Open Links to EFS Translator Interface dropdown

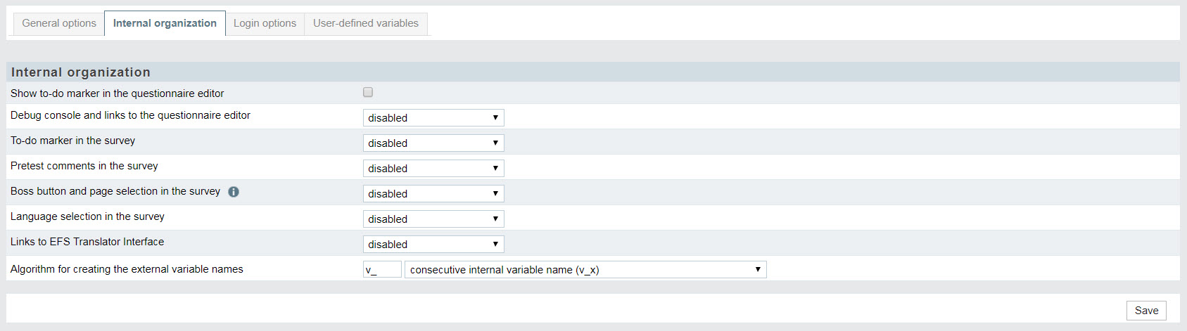pyautogui.click(x=433, y=245)
